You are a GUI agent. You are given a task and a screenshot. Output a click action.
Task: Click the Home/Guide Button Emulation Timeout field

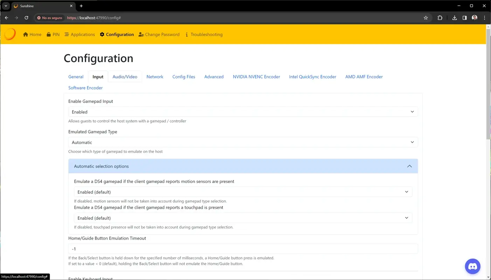tap(243, 249)
